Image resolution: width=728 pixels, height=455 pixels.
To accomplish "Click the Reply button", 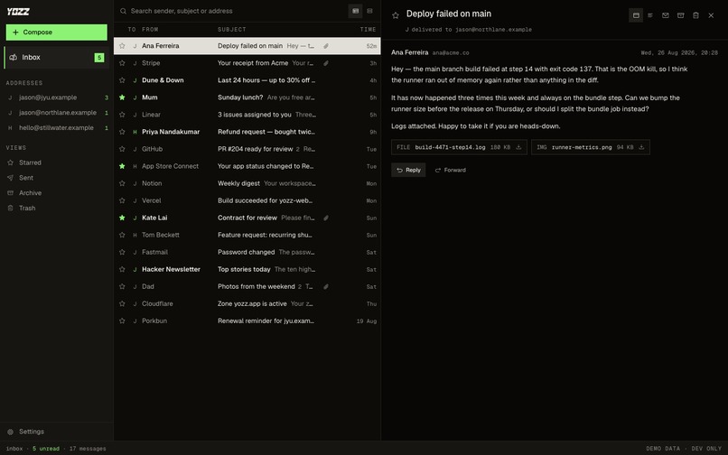I will coord(408,170).
